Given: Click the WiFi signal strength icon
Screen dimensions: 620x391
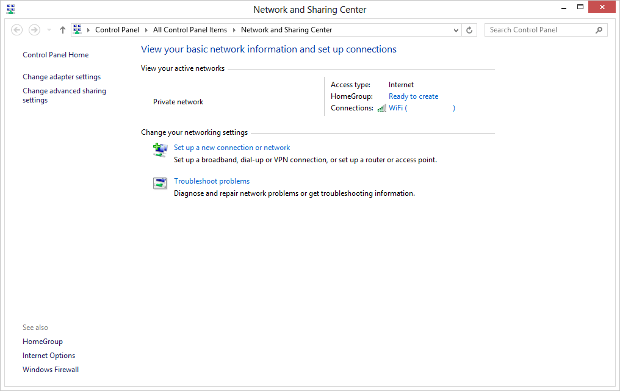Looking at the screenshot, I should [x=381, y=108].
